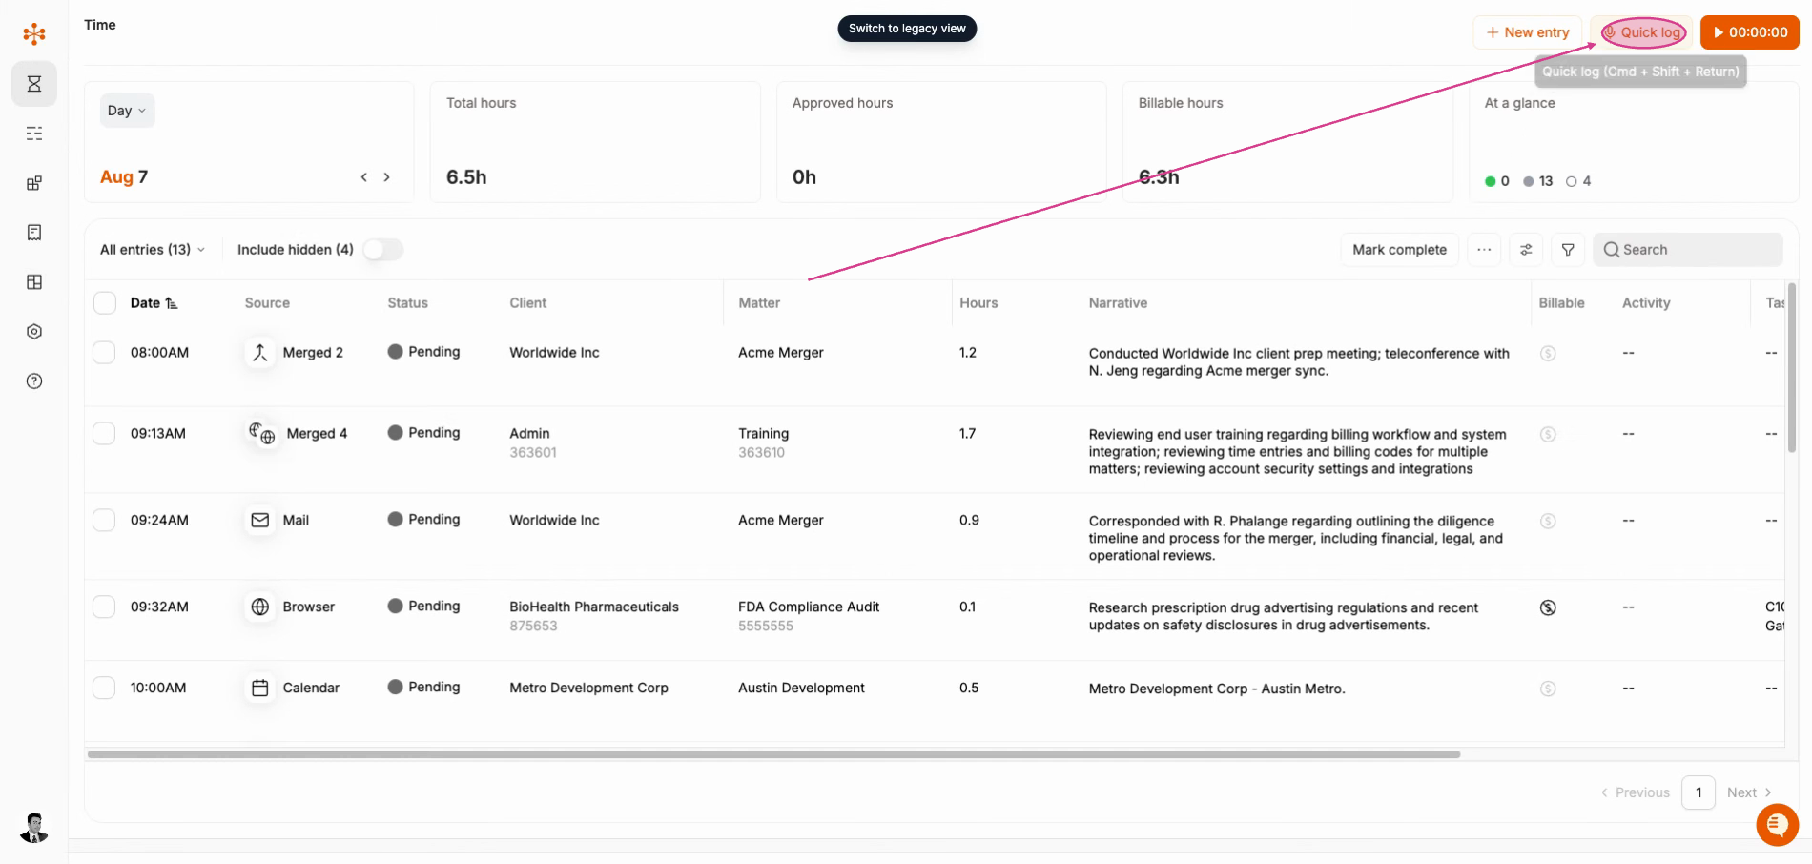Focus the Search entries field
Viewport: 1812px width, 864px height.
pos(1688,250)
